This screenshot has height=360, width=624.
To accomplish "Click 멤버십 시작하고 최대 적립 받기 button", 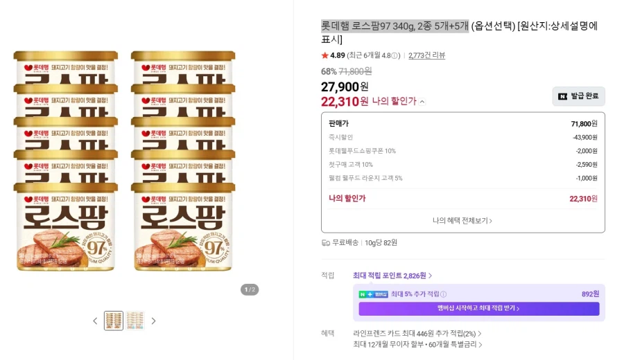I will click(478, 309).
